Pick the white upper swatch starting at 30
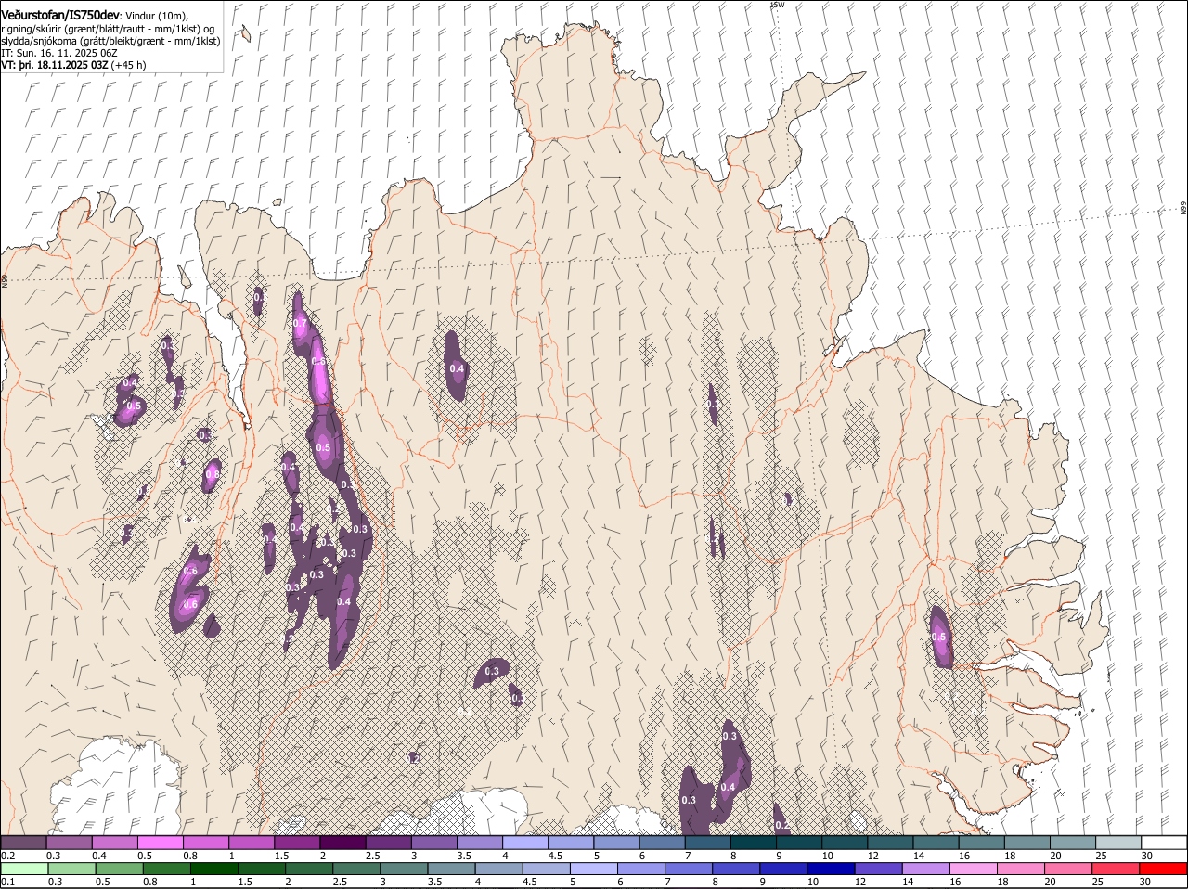Viewport: 1188px width, 889px height. pos(1165,842)
